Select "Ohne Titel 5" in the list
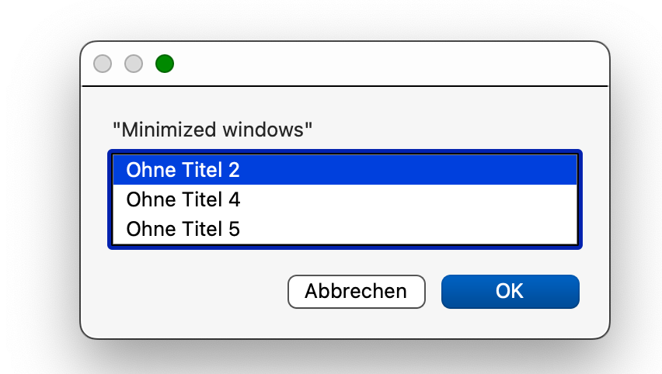This screenshot has height=374, width=662. [x=183, y=229]
